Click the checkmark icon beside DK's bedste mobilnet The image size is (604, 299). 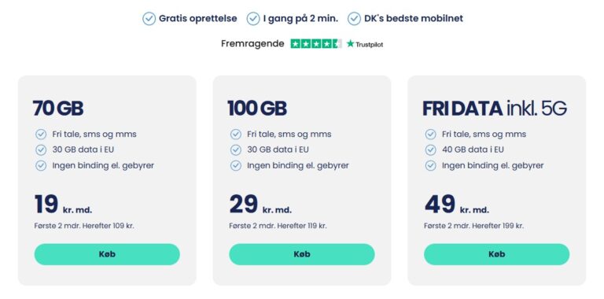pyautogui.click(x=354, y=19)
